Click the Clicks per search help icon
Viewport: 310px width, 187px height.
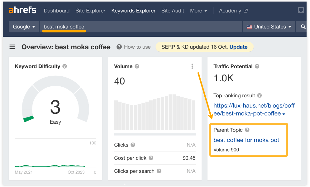(x=159, y=171)
